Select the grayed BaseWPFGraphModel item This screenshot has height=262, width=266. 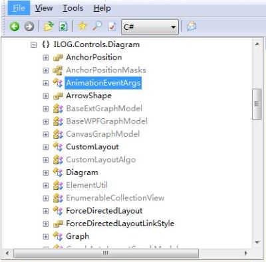click(x=106, y=121)
